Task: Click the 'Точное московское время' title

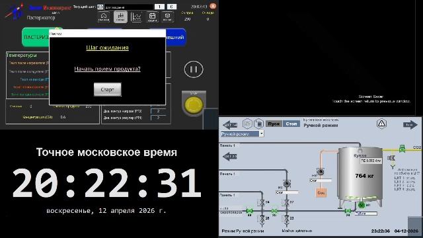Action: click(106, 152)
